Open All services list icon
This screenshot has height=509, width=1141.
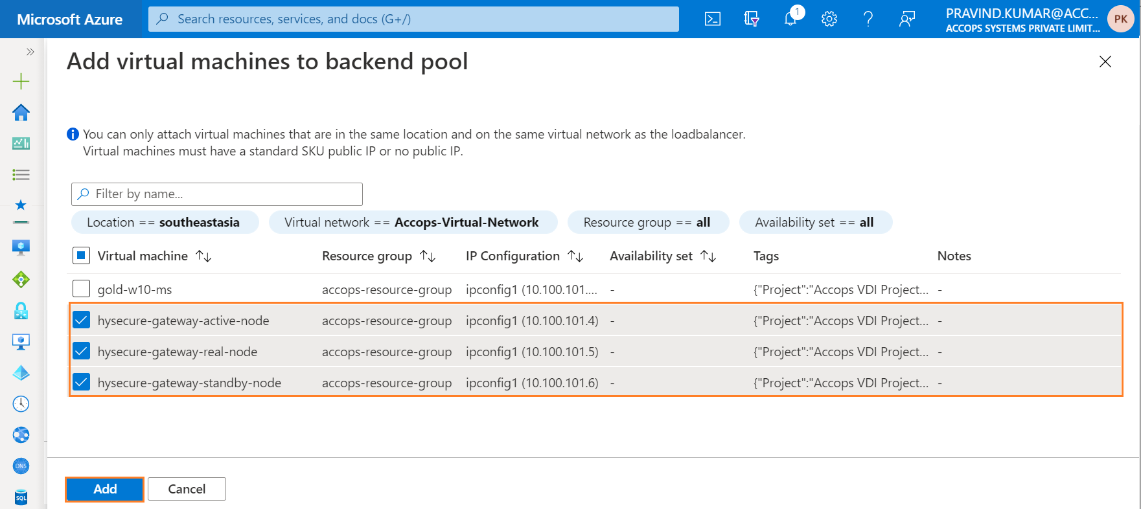21,174
